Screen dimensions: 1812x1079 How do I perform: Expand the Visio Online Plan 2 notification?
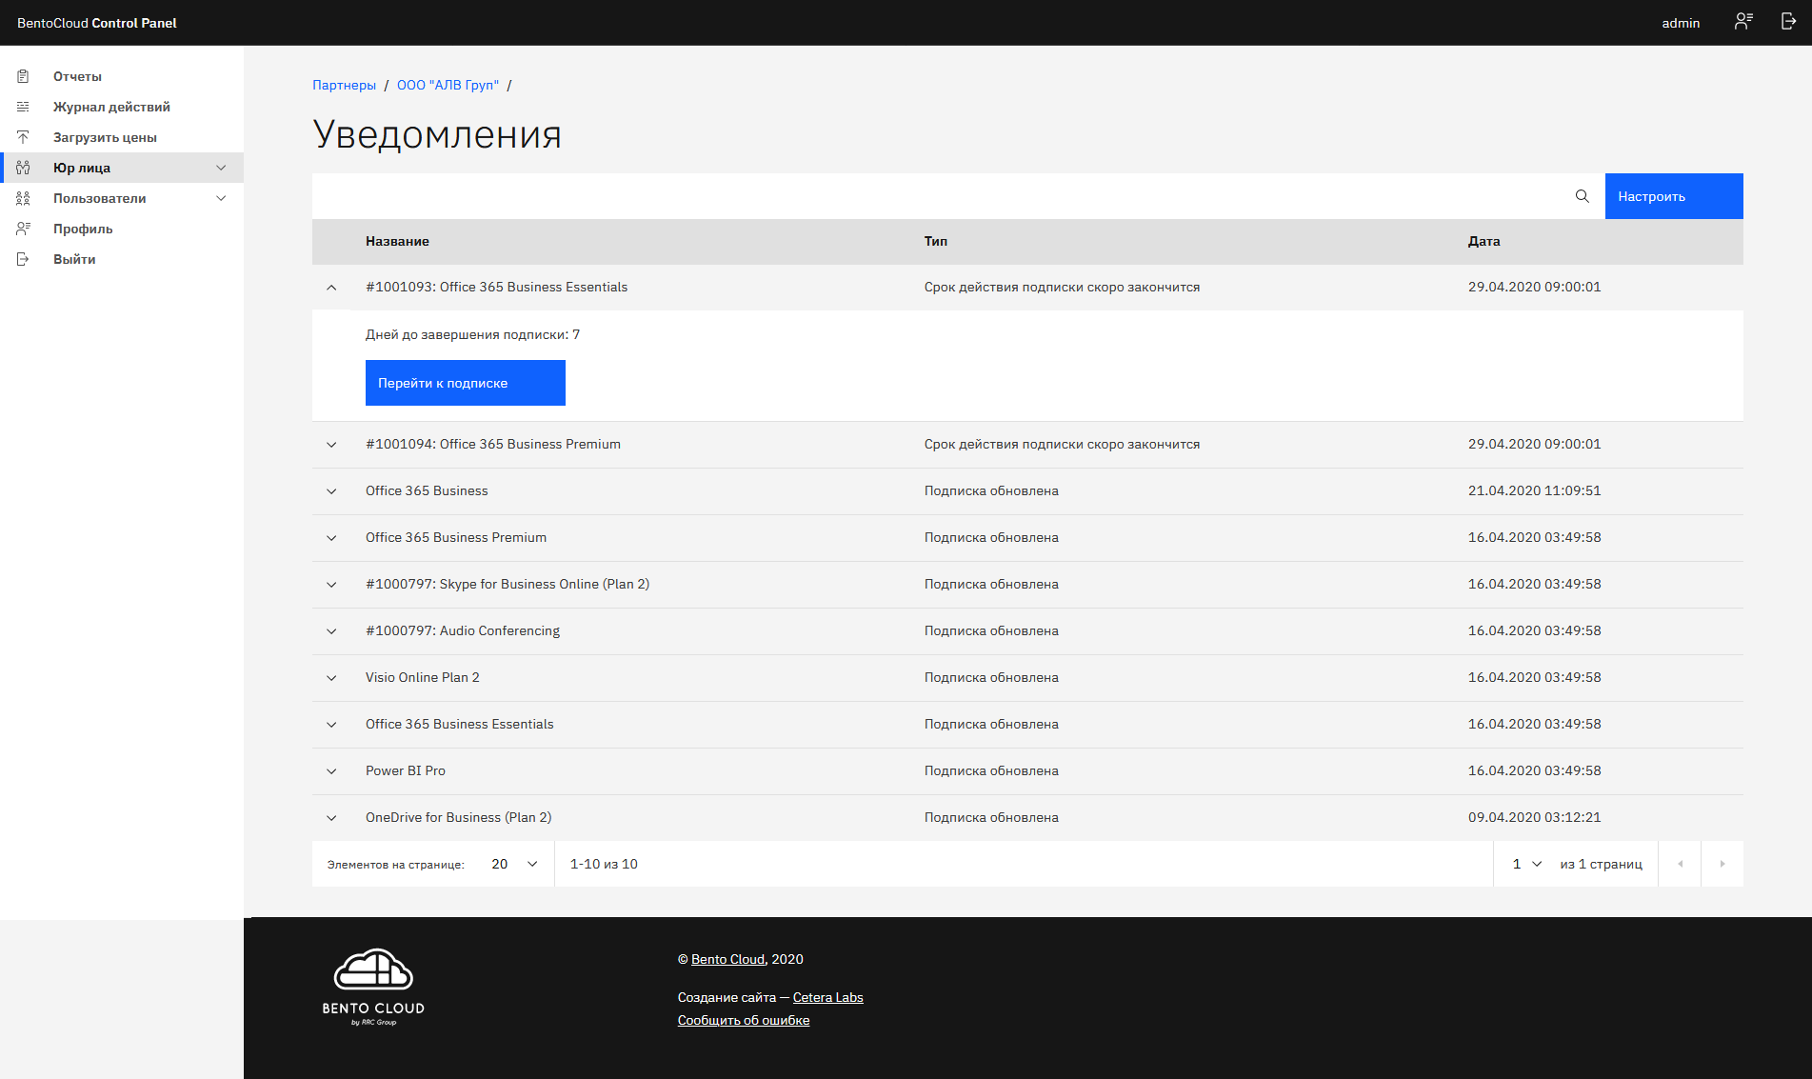(x=331, y=678)
